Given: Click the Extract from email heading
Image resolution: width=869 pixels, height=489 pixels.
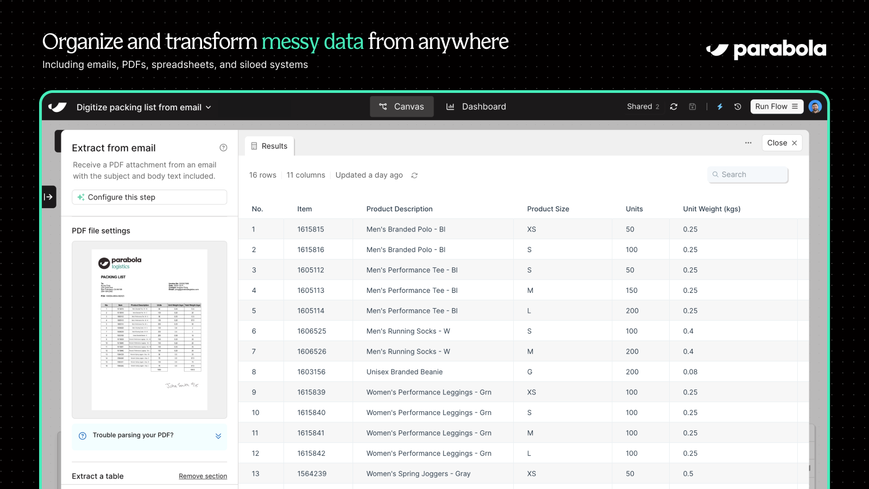Looking at the screenshot, I should click(114, 148).
